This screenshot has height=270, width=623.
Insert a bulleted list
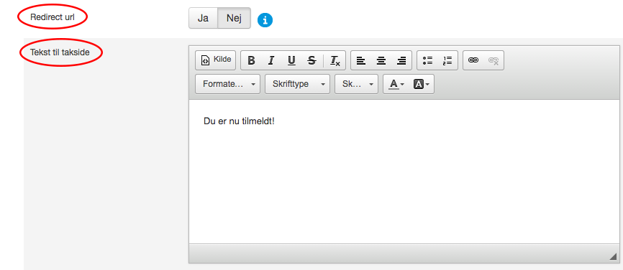pyautogui.click(x=427, y=60)
